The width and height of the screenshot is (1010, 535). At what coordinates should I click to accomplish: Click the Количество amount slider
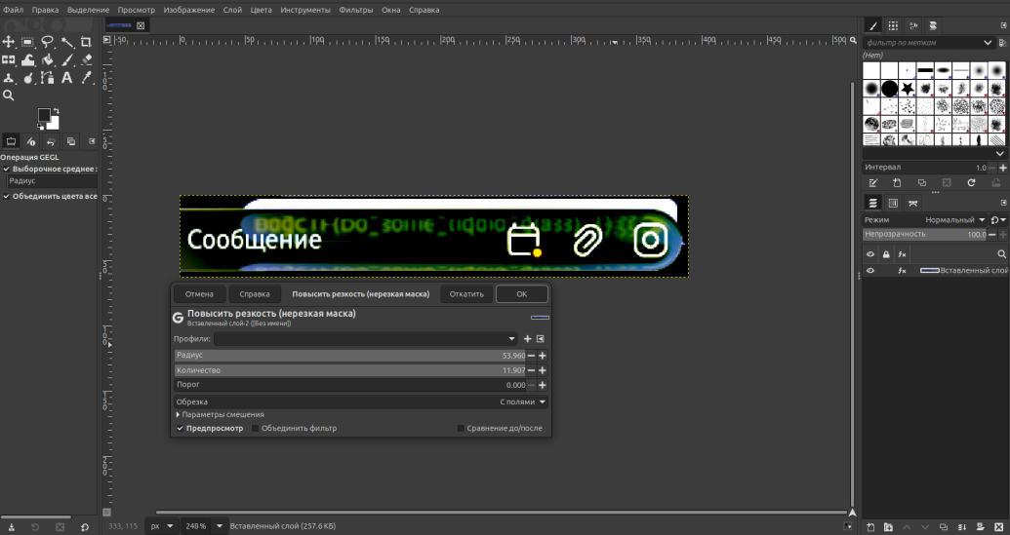point(349,370)
